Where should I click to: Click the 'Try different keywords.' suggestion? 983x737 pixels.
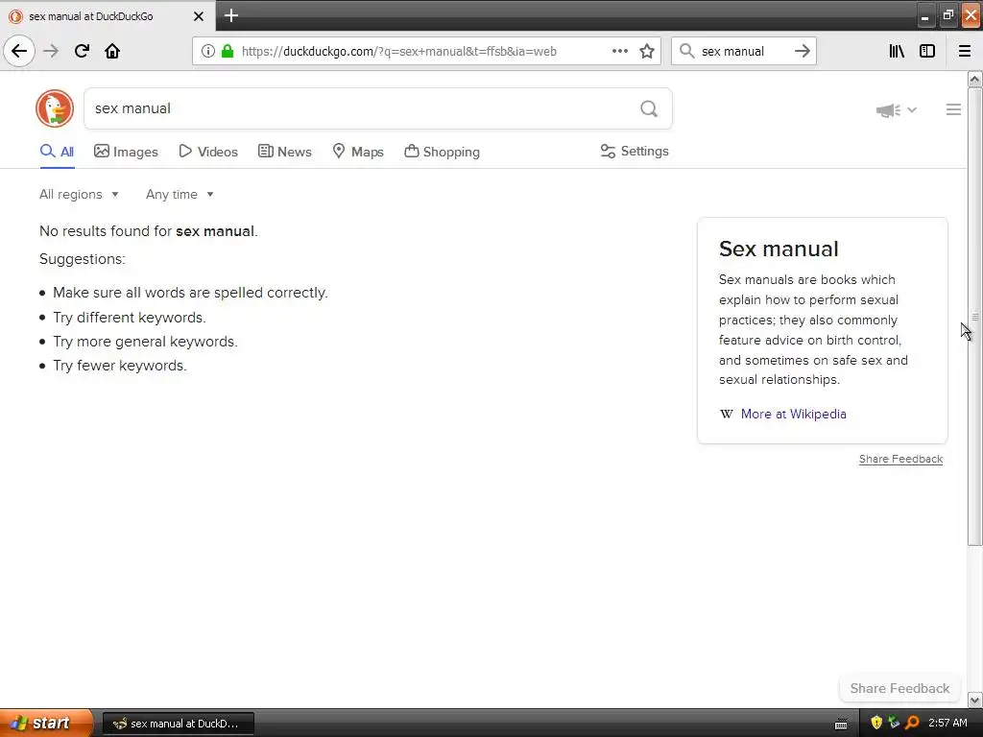point(130,318)
